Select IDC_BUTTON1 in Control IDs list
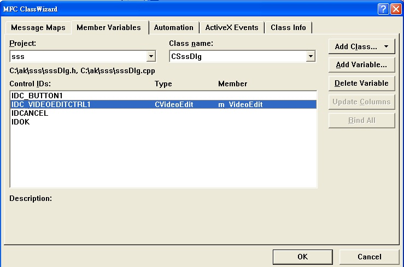This screenshot has width=404, height=267. 33,96
